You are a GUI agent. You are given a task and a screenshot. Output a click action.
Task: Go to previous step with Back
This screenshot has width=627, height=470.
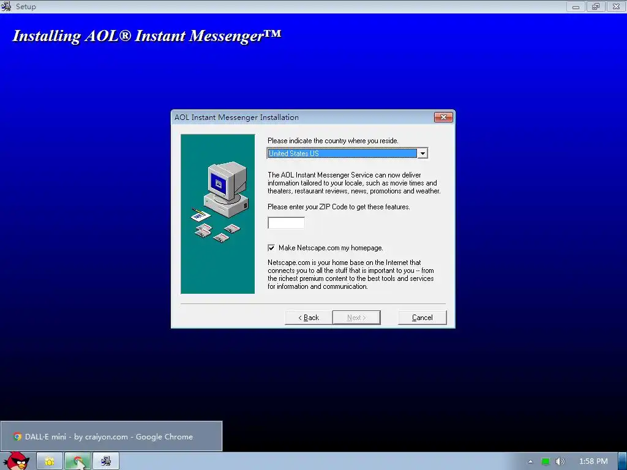click(309, 318)
